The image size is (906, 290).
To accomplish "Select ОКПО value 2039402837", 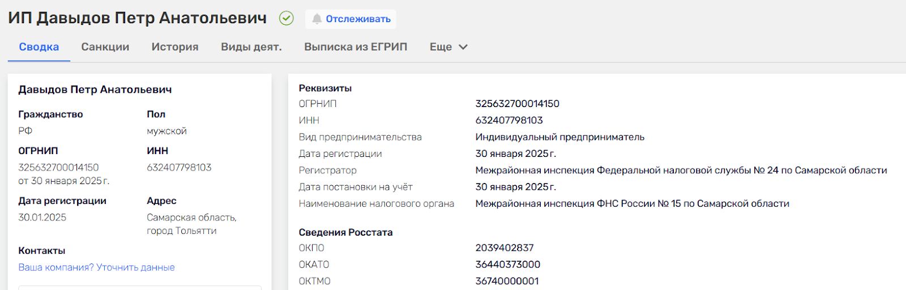I will click(505, 248).
